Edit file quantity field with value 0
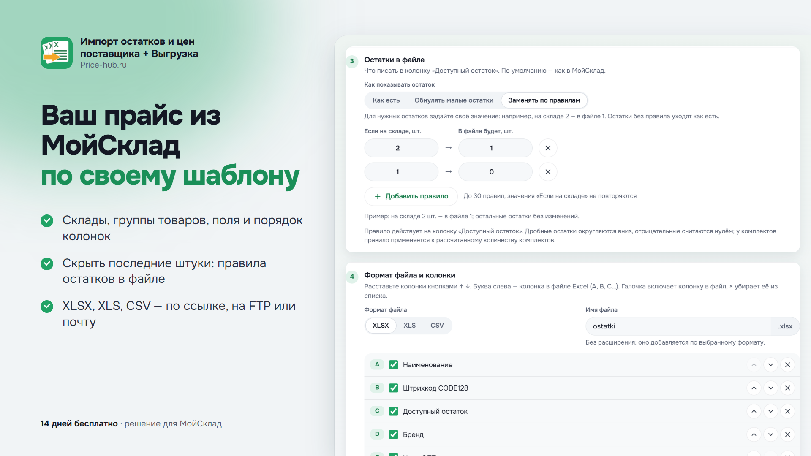811x456 pixels. pyautogui.click(x=495, y=172)
